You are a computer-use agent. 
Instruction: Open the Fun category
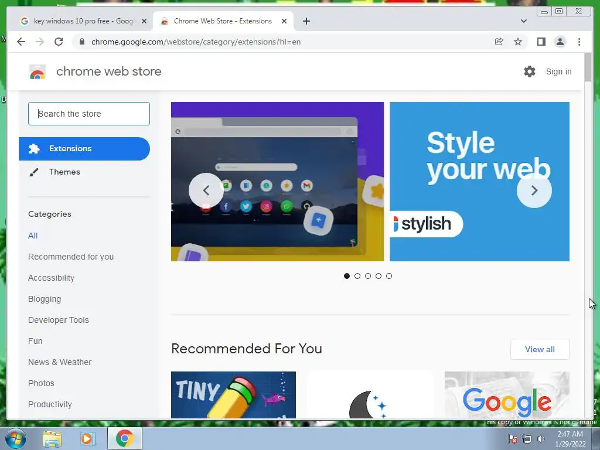[35, 341]
